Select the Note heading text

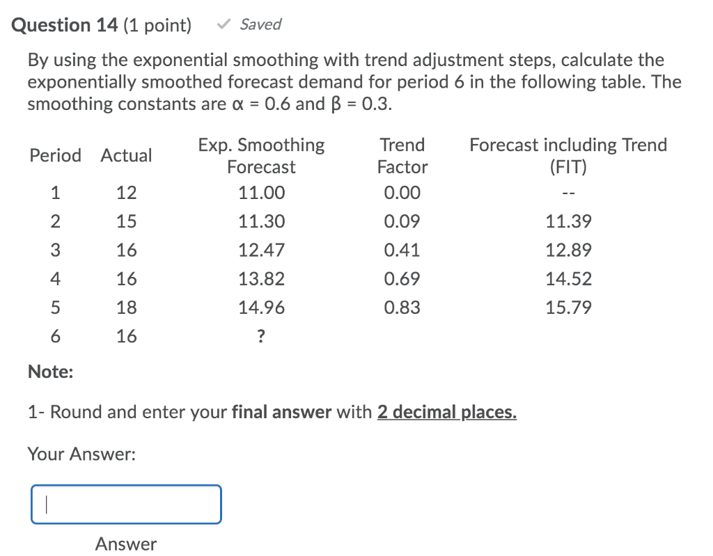point(49,372)
